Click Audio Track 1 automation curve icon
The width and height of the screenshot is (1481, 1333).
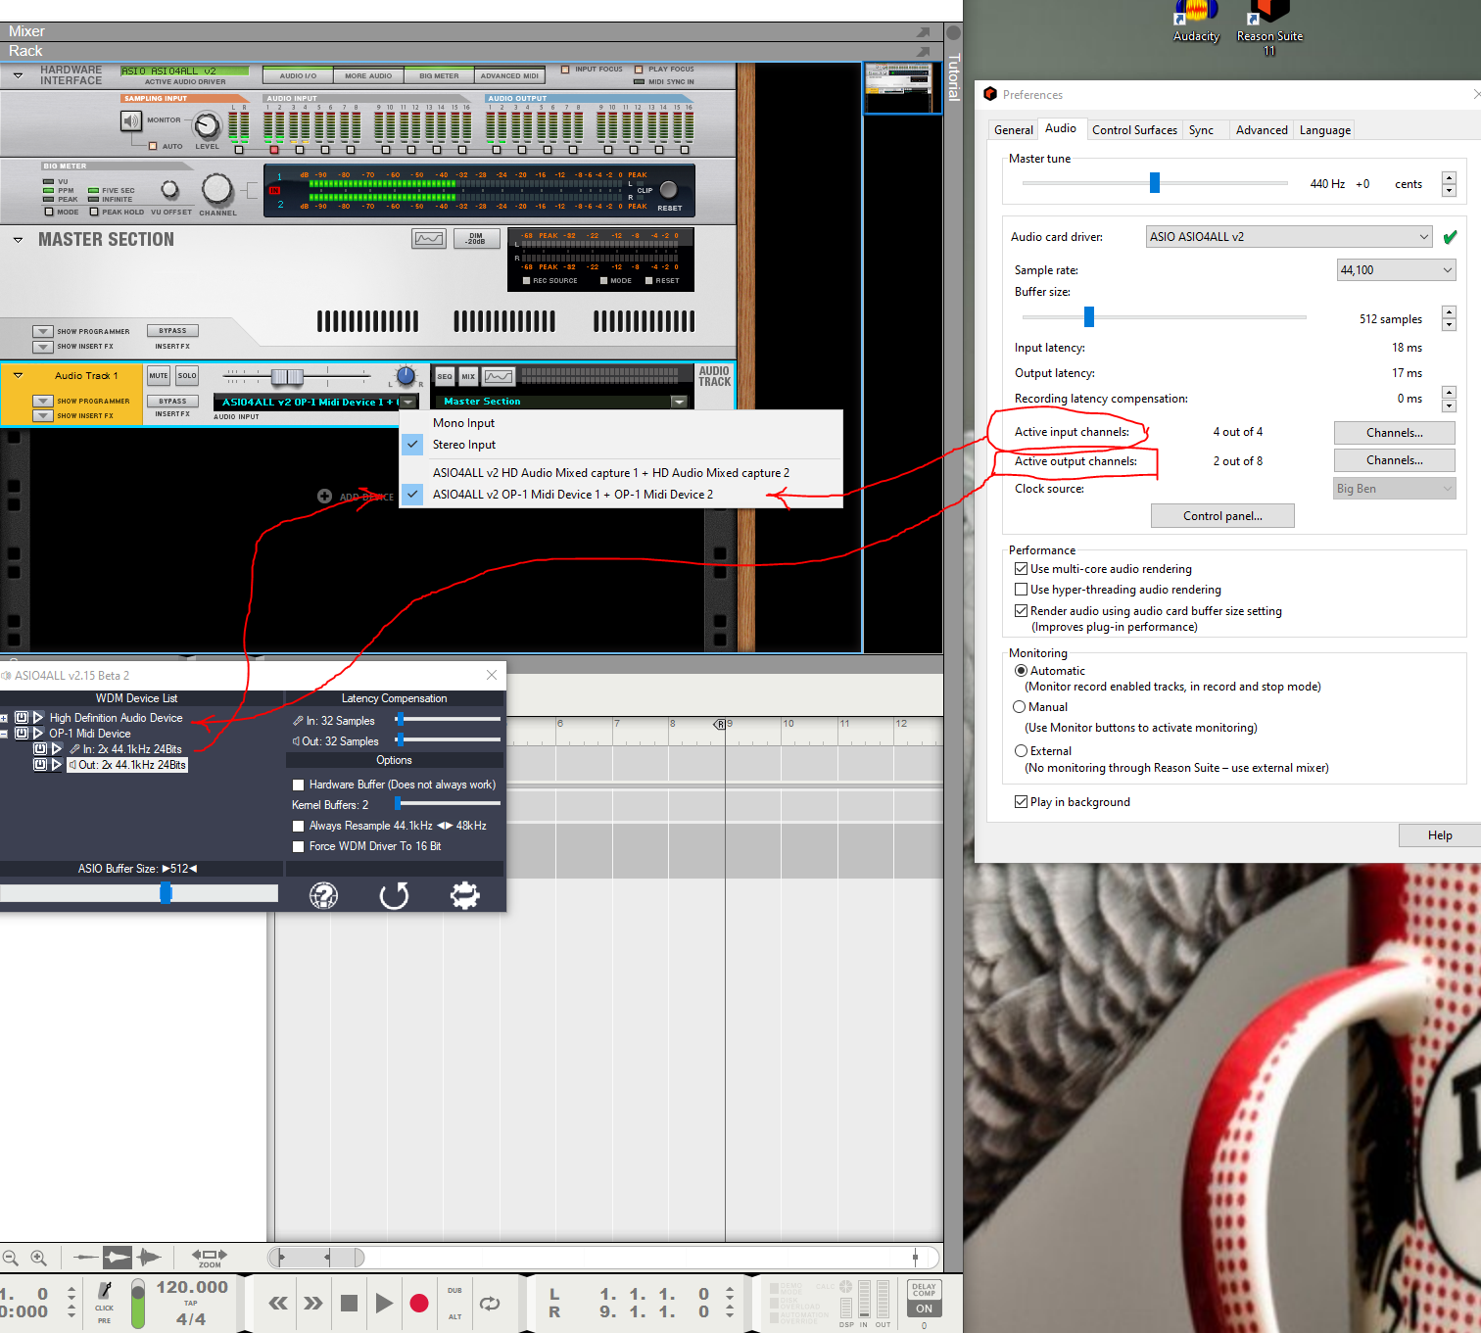click(499, 376)
